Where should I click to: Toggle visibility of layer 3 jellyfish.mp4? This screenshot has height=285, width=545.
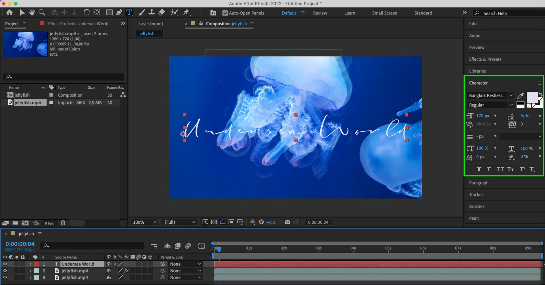click(x=5, y=277)
